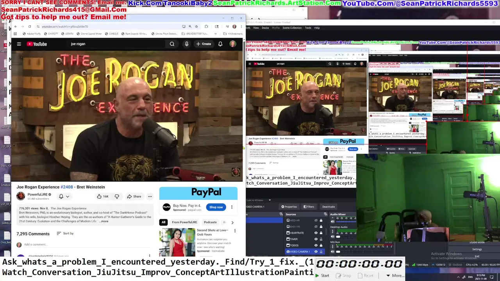This screenshot has width=500, height=281.
Task: Start voice search with microphone icon
Action: pyautogui.click(x=187, y=44)
